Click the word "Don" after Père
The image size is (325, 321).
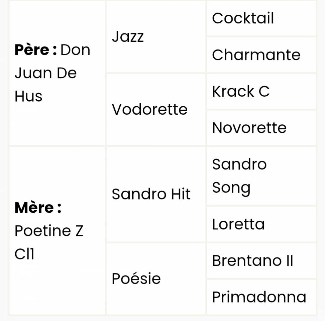coord(75,50)
